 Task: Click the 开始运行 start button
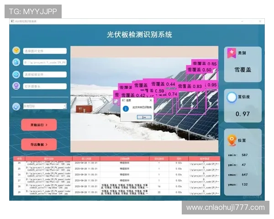(39, 125)
